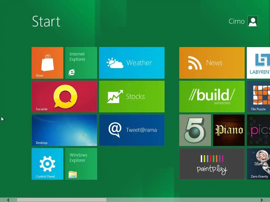Viewport: 270px width, 202px height.
Task: Click the scroll left arrow
Action: pyautogui.click(x=8, y=200)
